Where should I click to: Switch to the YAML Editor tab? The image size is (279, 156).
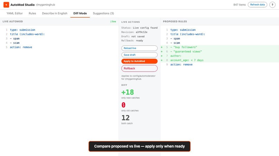pos(15,13)
